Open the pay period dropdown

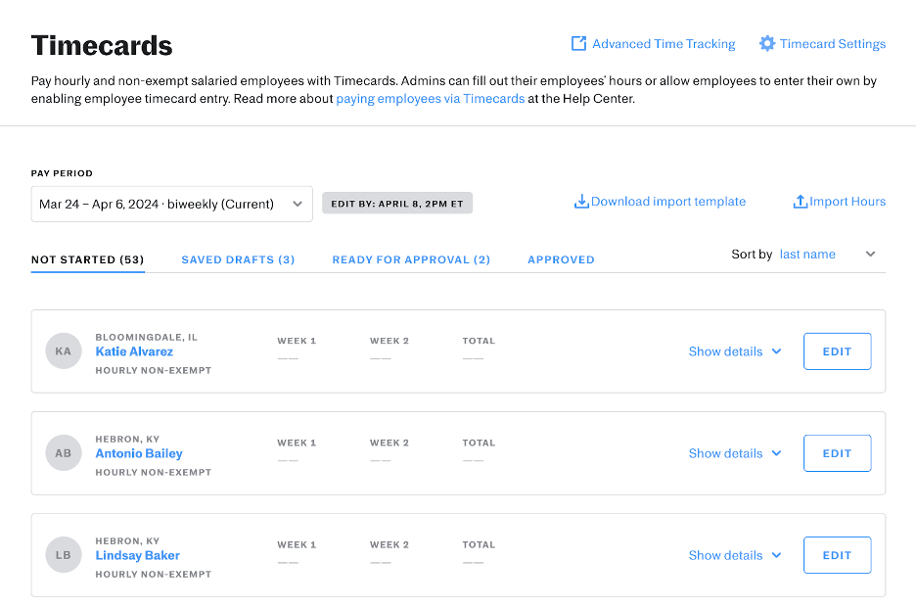point(171,205)
